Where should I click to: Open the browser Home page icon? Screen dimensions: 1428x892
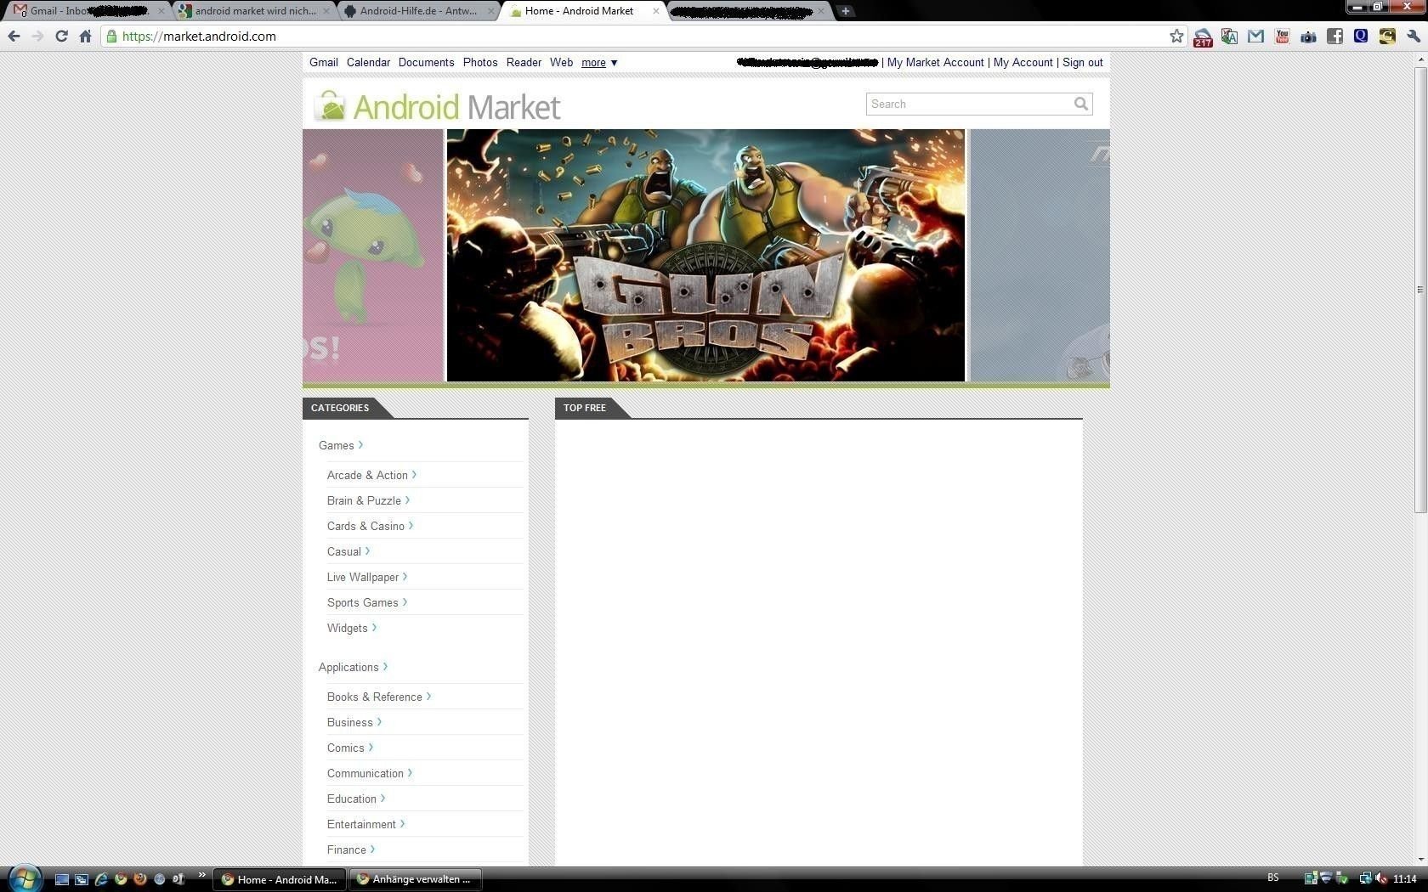(x=85, y=36)
